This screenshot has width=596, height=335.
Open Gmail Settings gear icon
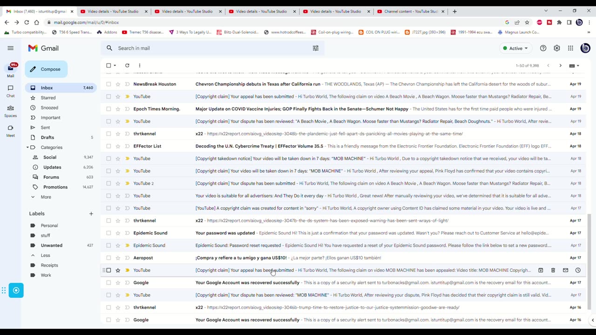pyautogui.click(x=557, y=48)
